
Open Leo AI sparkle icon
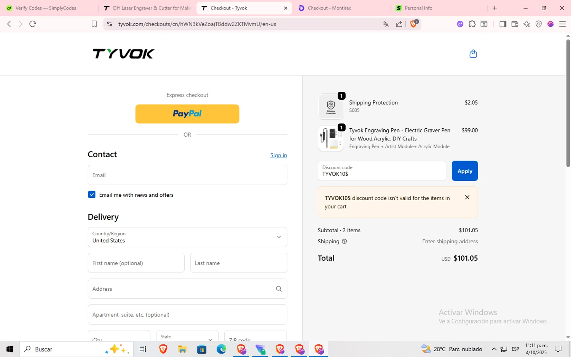click(526, 24)
